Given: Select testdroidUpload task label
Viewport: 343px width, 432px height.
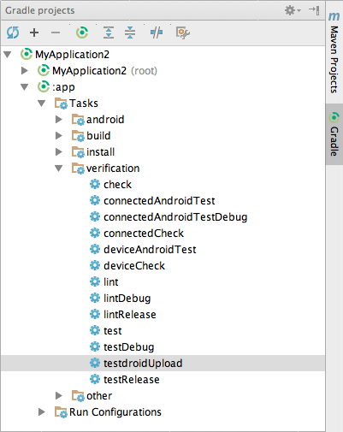Looking at the screenshot, I should point(143,364).
